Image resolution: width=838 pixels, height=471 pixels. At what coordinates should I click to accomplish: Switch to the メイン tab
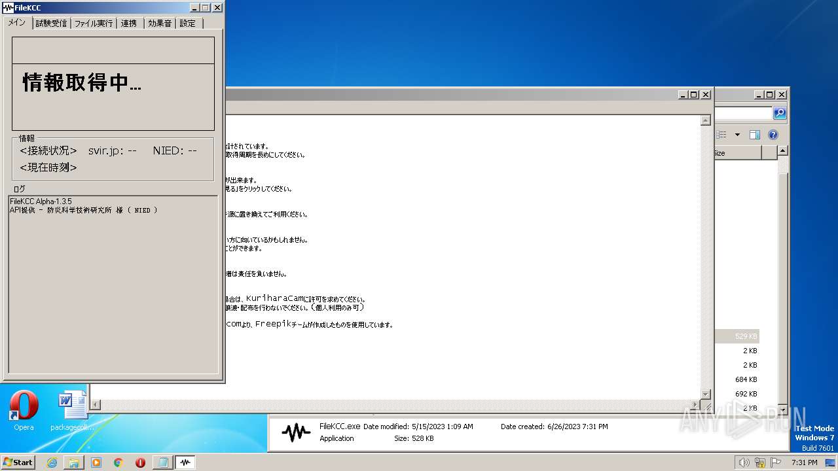(x=17, y=23)
